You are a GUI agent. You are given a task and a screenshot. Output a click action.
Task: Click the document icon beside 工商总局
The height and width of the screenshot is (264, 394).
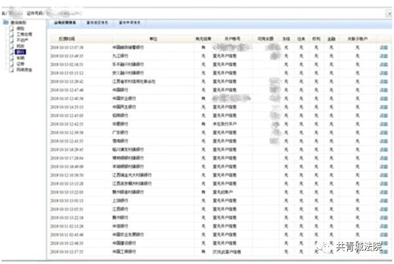(12, 34)
